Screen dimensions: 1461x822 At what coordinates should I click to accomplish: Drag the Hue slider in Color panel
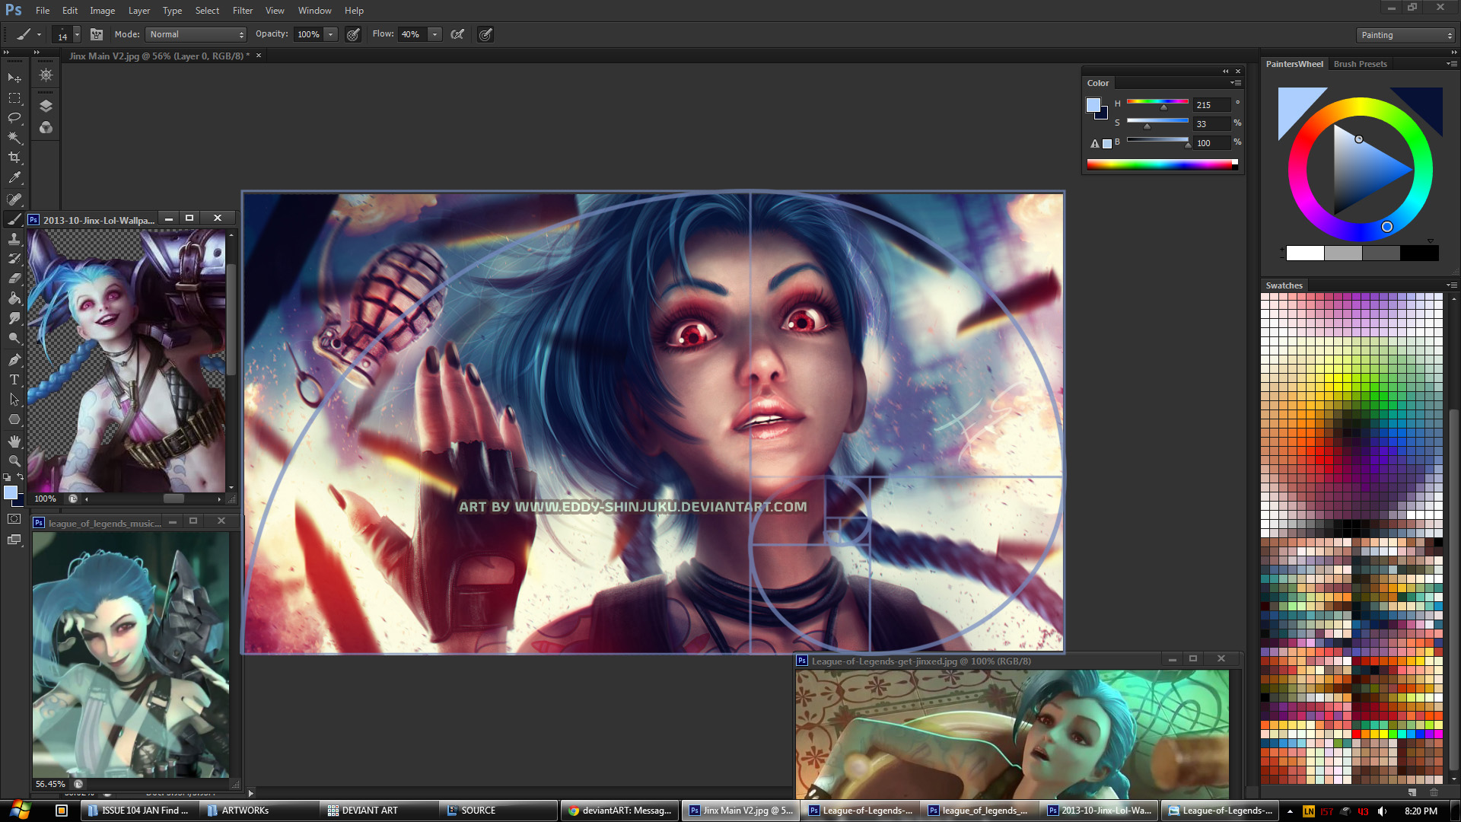pos(1164,107)
